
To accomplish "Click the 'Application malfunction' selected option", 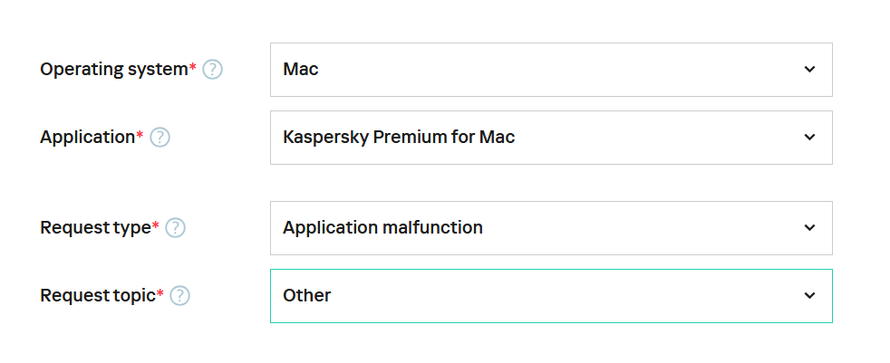I will (x=382, y=228).
